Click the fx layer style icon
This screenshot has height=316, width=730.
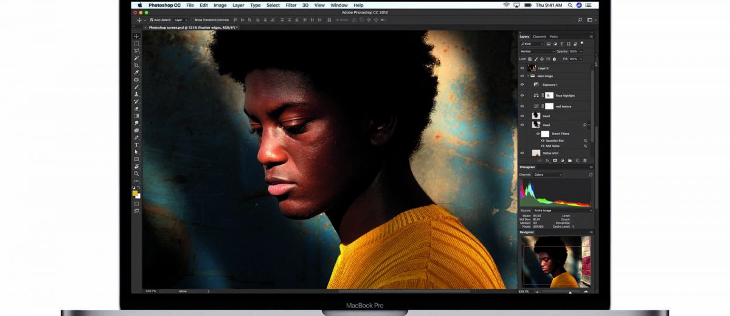547,160
